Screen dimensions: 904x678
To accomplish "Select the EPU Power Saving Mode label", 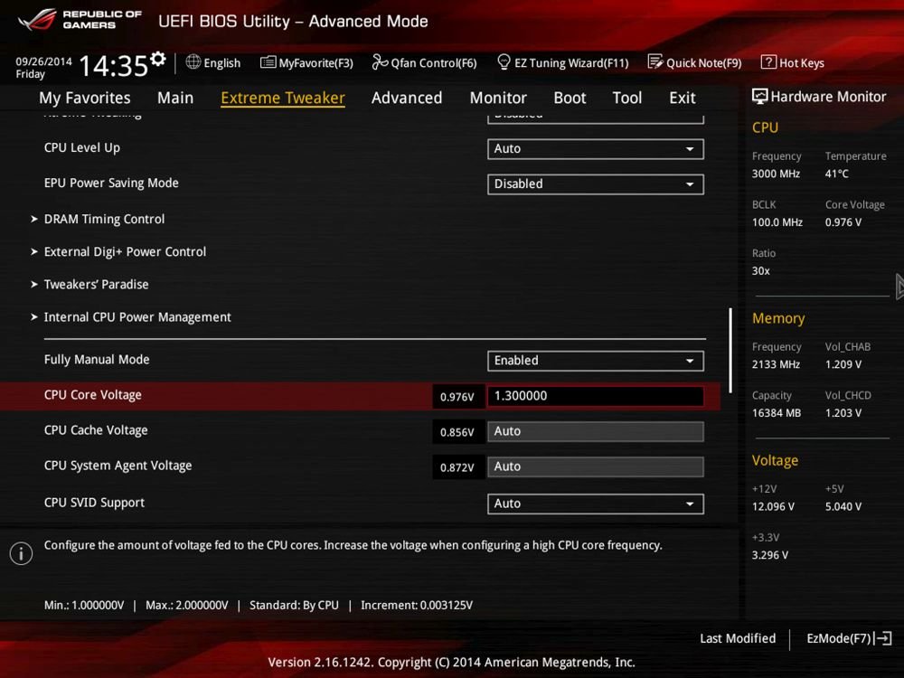I will point(111,183).
